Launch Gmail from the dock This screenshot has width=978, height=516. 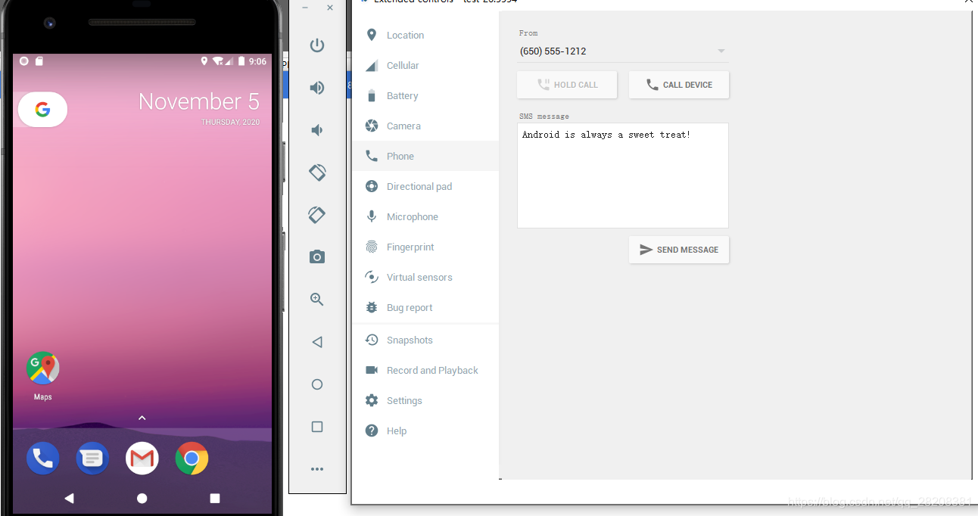(142, 458)
